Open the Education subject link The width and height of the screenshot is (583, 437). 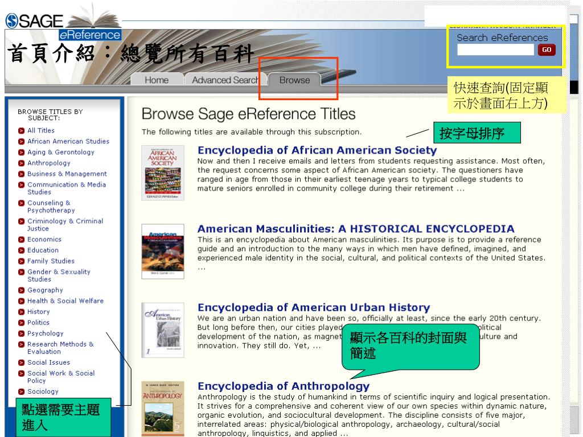[43, 250]
